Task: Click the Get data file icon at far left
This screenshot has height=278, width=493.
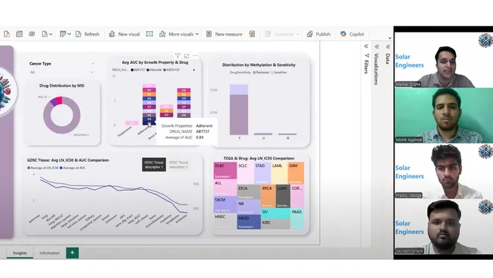Action: click(x=7, y=34)
